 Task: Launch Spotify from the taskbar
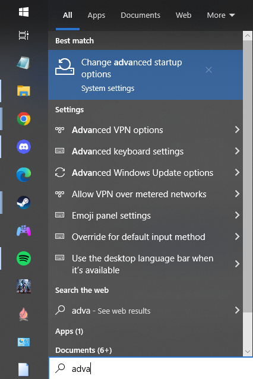pos(24,258)
